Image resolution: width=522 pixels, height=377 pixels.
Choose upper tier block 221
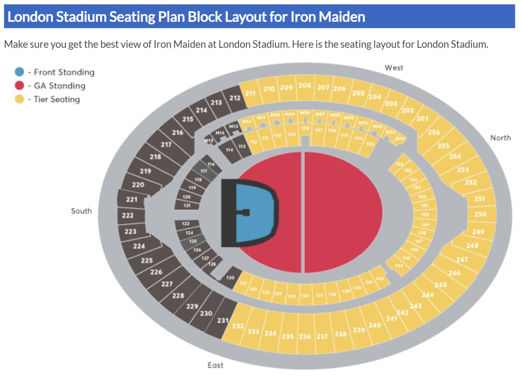[132, 200]
